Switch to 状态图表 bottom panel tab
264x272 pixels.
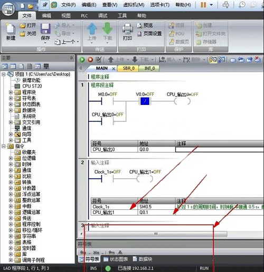pos(116,259)
